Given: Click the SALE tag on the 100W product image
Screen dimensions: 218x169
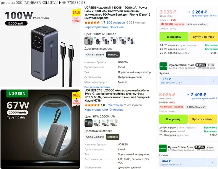Looking at the screenshot, I should point(76,16).
